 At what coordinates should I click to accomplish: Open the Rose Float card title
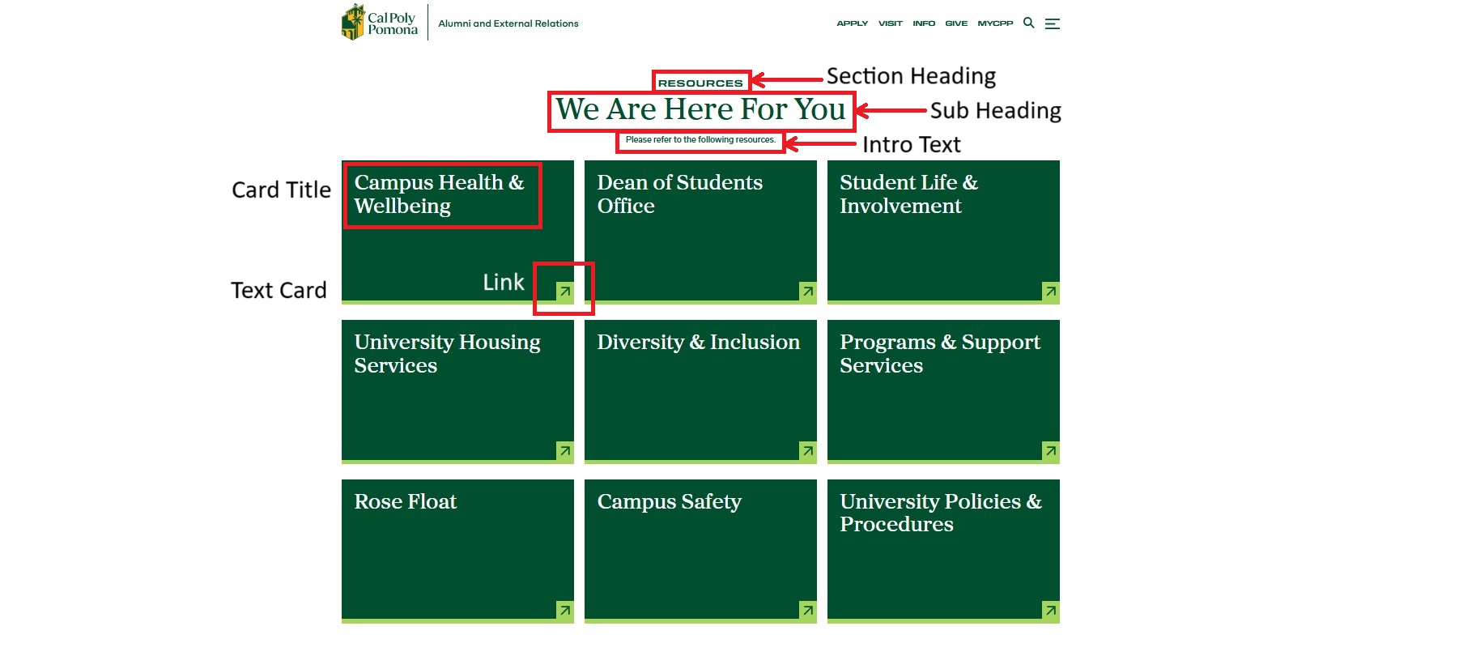[405, 502]
